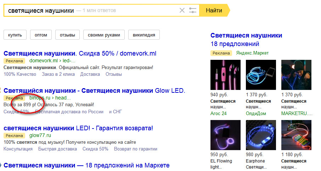The height and width of the screenshot is (171, 321).
Task: Click the Светящиеся наушн... title above Агос 24
Action: click(223, 104)
